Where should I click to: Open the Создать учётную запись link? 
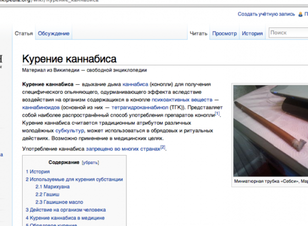point(266,14)
